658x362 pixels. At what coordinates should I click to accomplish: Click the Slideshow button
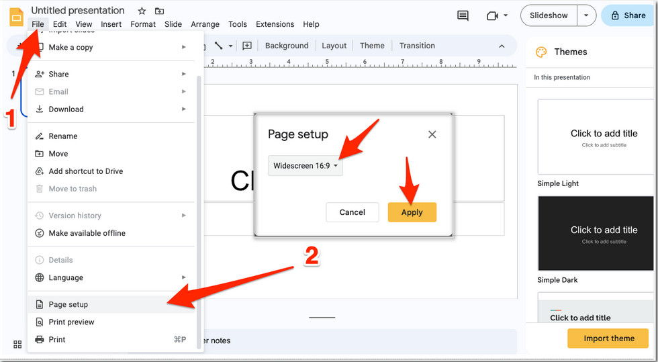549,15
